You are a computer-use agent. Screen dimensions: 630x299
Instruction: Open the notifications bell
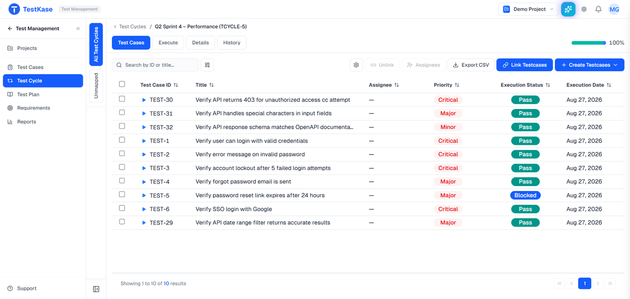(598, 9)
